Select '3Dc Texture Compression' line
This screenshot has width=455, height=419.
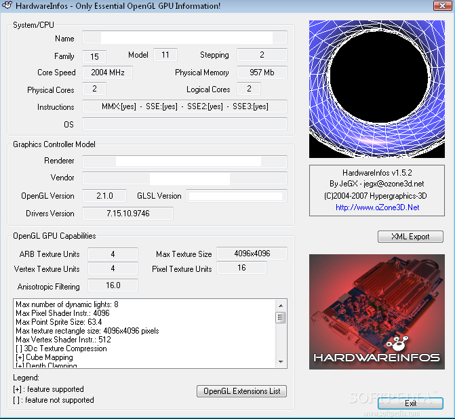(x=61, y=348)
